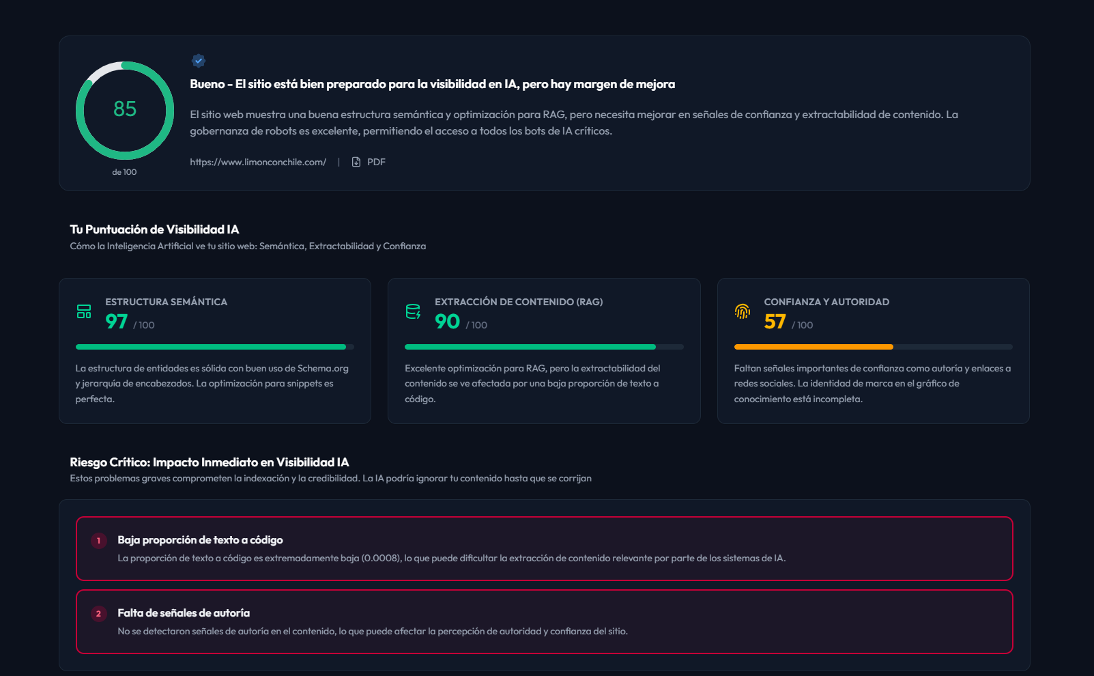Image resolution: width=1094 pixels, height=676 pixels.
Task: Click the blue verified badge icon
Action: 198,60
